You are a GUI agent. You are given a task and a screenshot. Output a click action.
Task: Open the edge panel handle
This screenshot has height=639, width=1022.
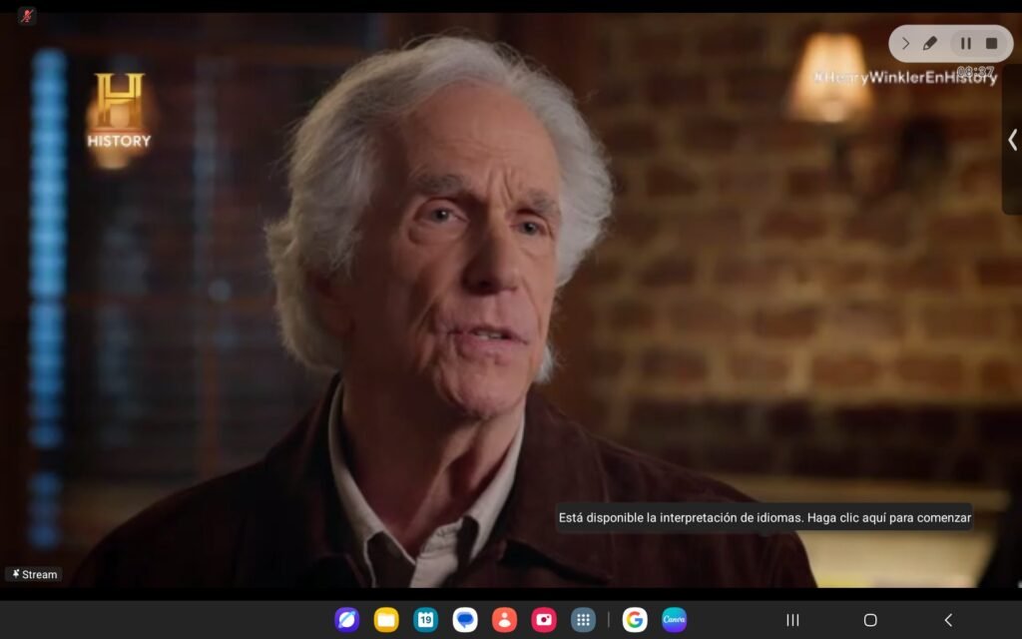point(1012,140)
